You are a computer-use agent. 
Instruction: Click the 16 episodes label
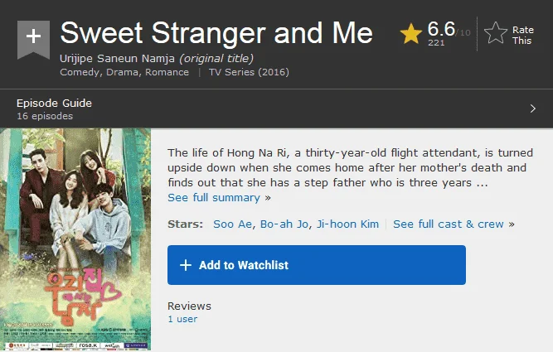45,116
